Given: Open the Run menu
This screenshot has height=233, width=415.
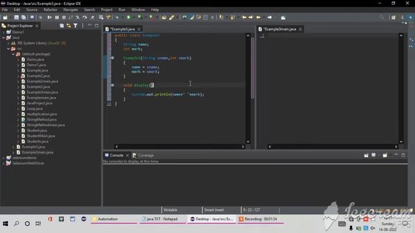Looking at the screenshot, I should (x=122, y=10).
